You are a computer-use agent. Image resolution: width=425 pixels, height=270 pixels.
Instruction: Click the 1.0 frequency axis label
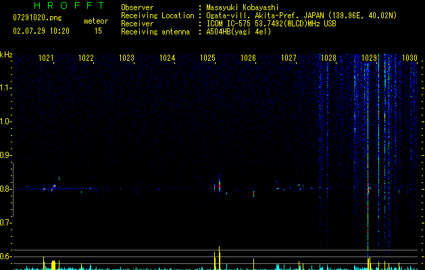tap(5, 122)
